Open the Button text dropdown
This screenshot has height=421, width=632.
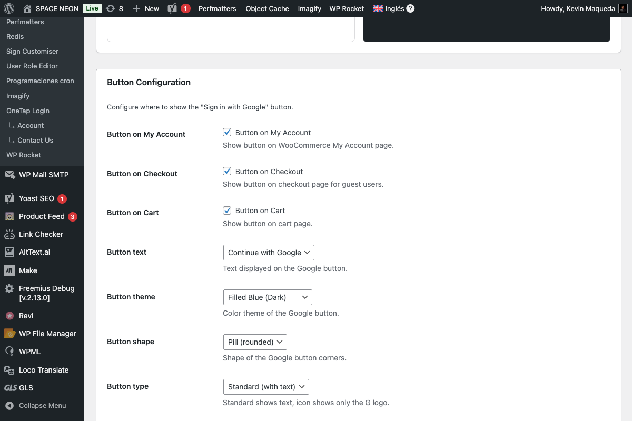(x=269, y=253)
